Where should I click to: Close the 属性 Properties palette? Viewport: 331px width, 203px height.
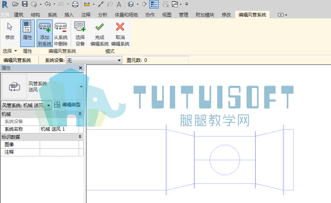81,68
